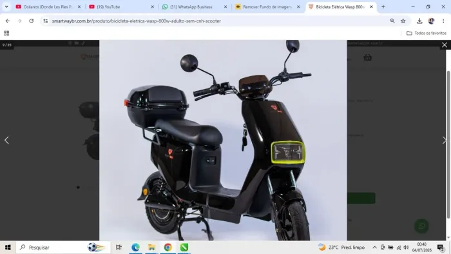451x254 pixels.
Task: Show the next lightbox image with the right arrow
Action: tap(445, 140)
